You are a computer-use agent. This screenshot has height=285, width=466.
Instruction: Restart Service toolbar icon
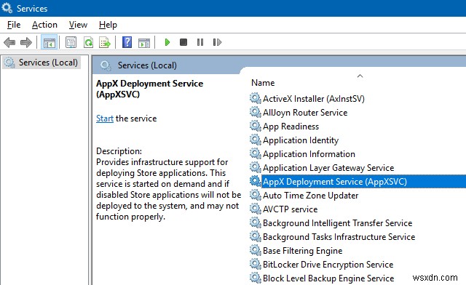click(x=217, y=42)
